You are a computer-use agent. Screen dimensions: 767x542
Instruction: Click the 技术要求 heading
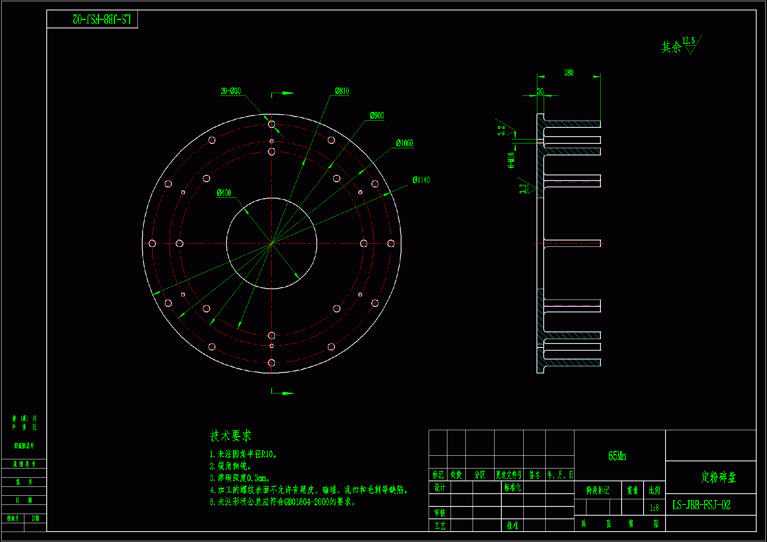tap(230, 435)
